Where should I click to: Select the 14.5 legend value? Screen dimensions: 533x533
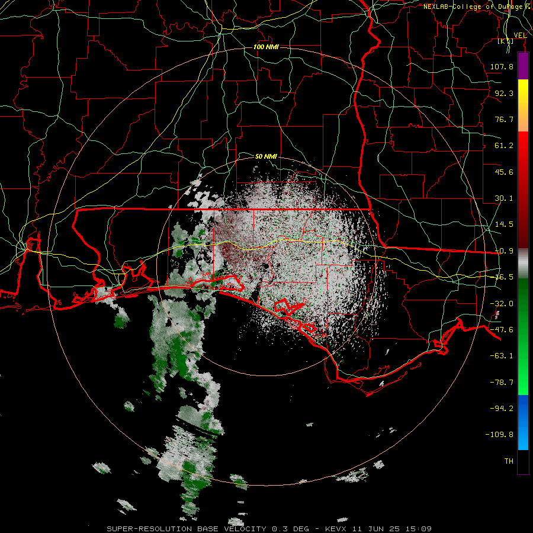[504, 224]
